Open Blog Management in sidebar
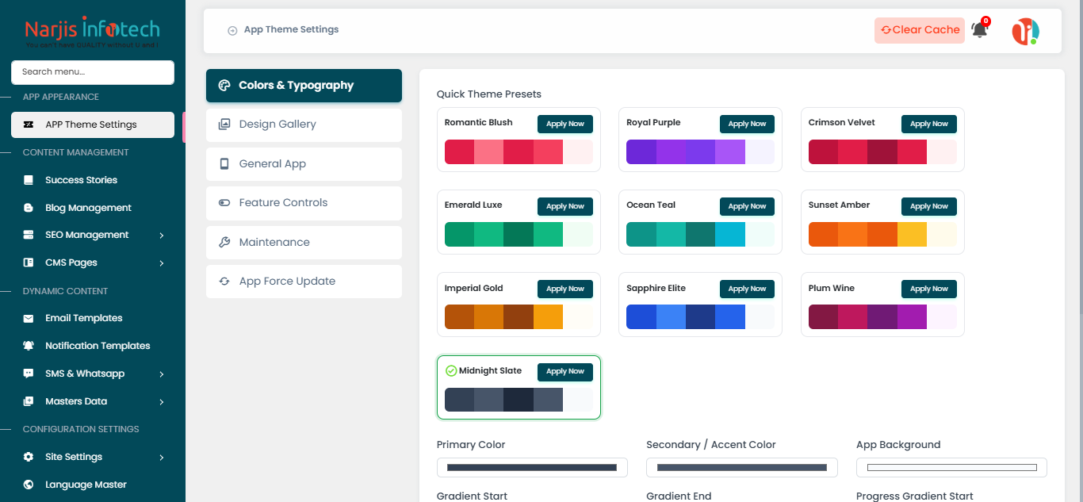 coord(93,208)
